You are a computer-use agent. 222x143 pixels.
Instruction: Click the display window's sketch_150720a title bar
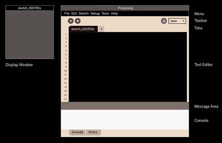30,8
